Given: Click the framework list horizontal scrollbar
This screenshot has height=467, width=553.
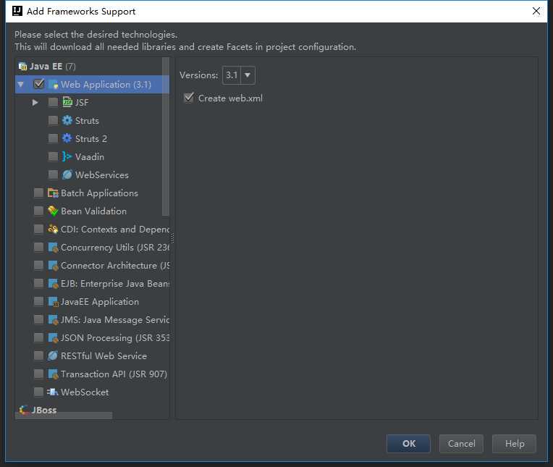Looking at the screenshot, I should 64,416.
